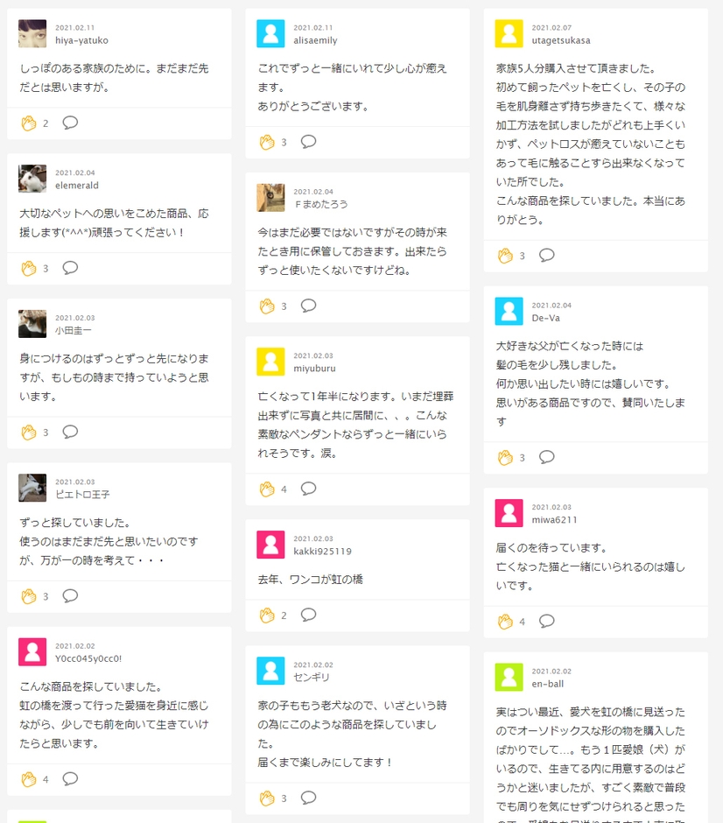The width and height of the screenshot is (723, 823).
Task: Click reply bubble on kakki925119's comment
Action: click(x=308, y=615)
